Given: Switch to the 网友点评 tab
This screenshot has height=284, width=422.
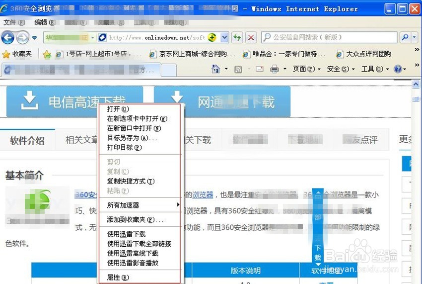Looking at the screenshot, I should click(360, 140).
